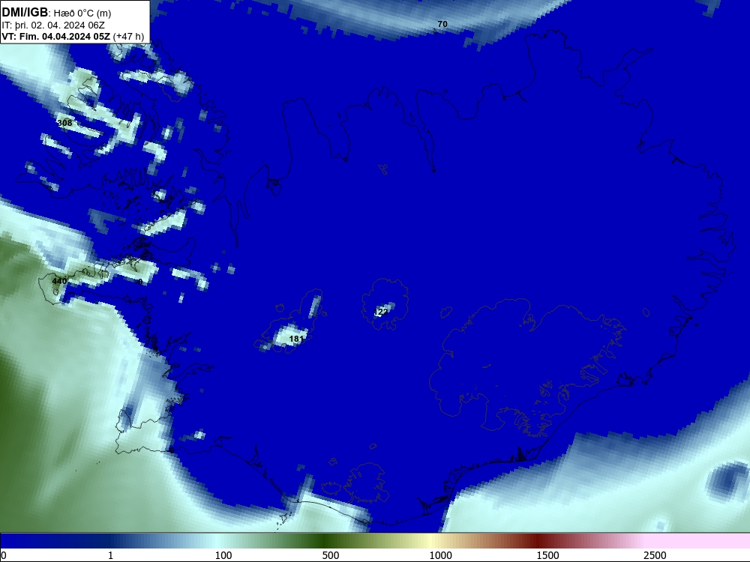Click the 308 value label on the map
750x562 pixels.
click(x=64, y=123)
